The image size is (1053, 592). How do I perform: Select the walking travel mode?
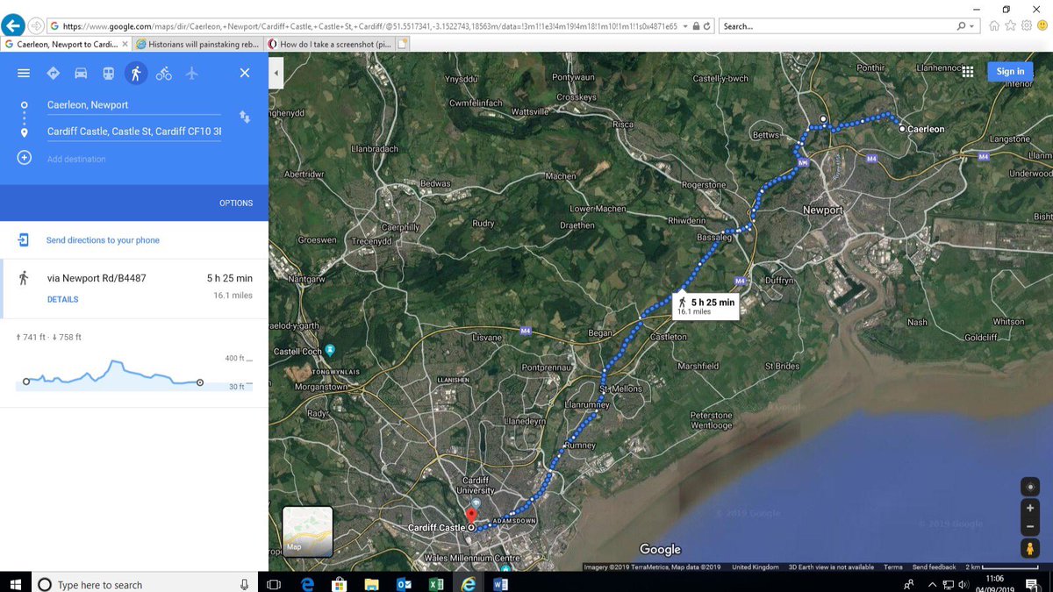coord(135,74)
